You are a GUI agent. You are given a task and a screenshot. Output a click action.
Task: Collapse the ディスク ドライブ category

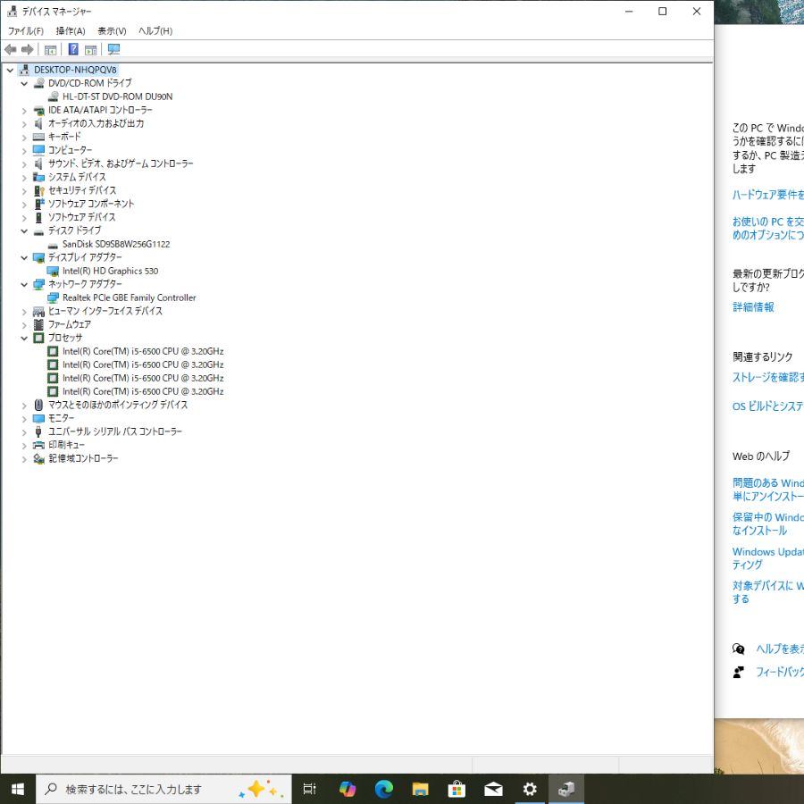point(24,231)
